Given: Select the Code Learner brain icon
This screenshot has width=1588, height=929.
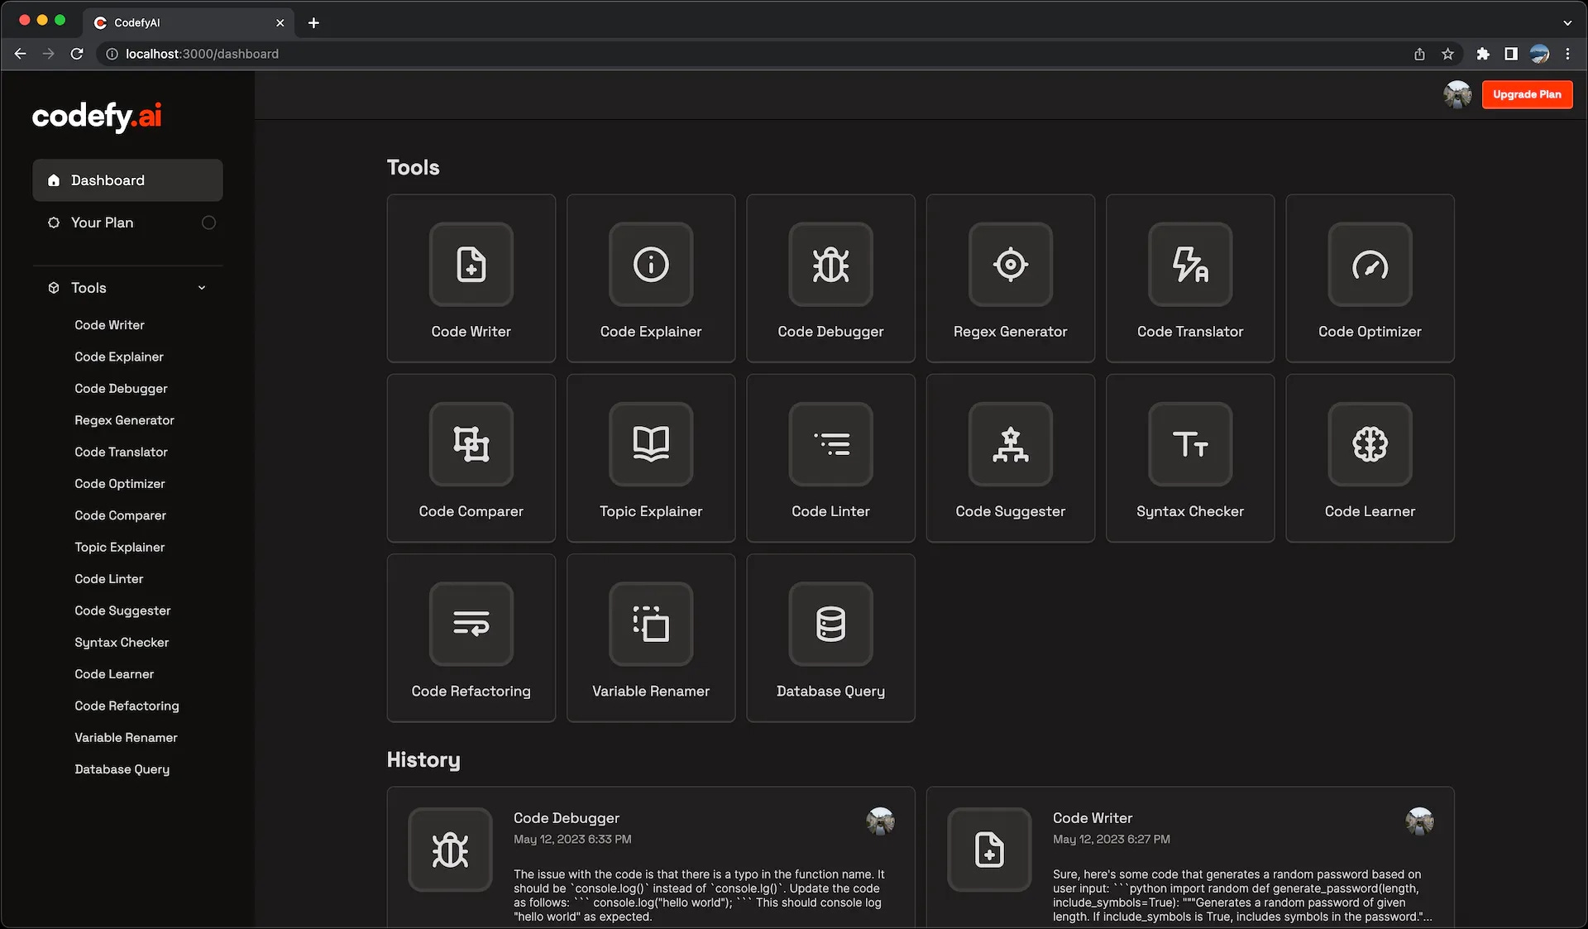Looking at the screenshot, I should click(x=1370, y=444).
